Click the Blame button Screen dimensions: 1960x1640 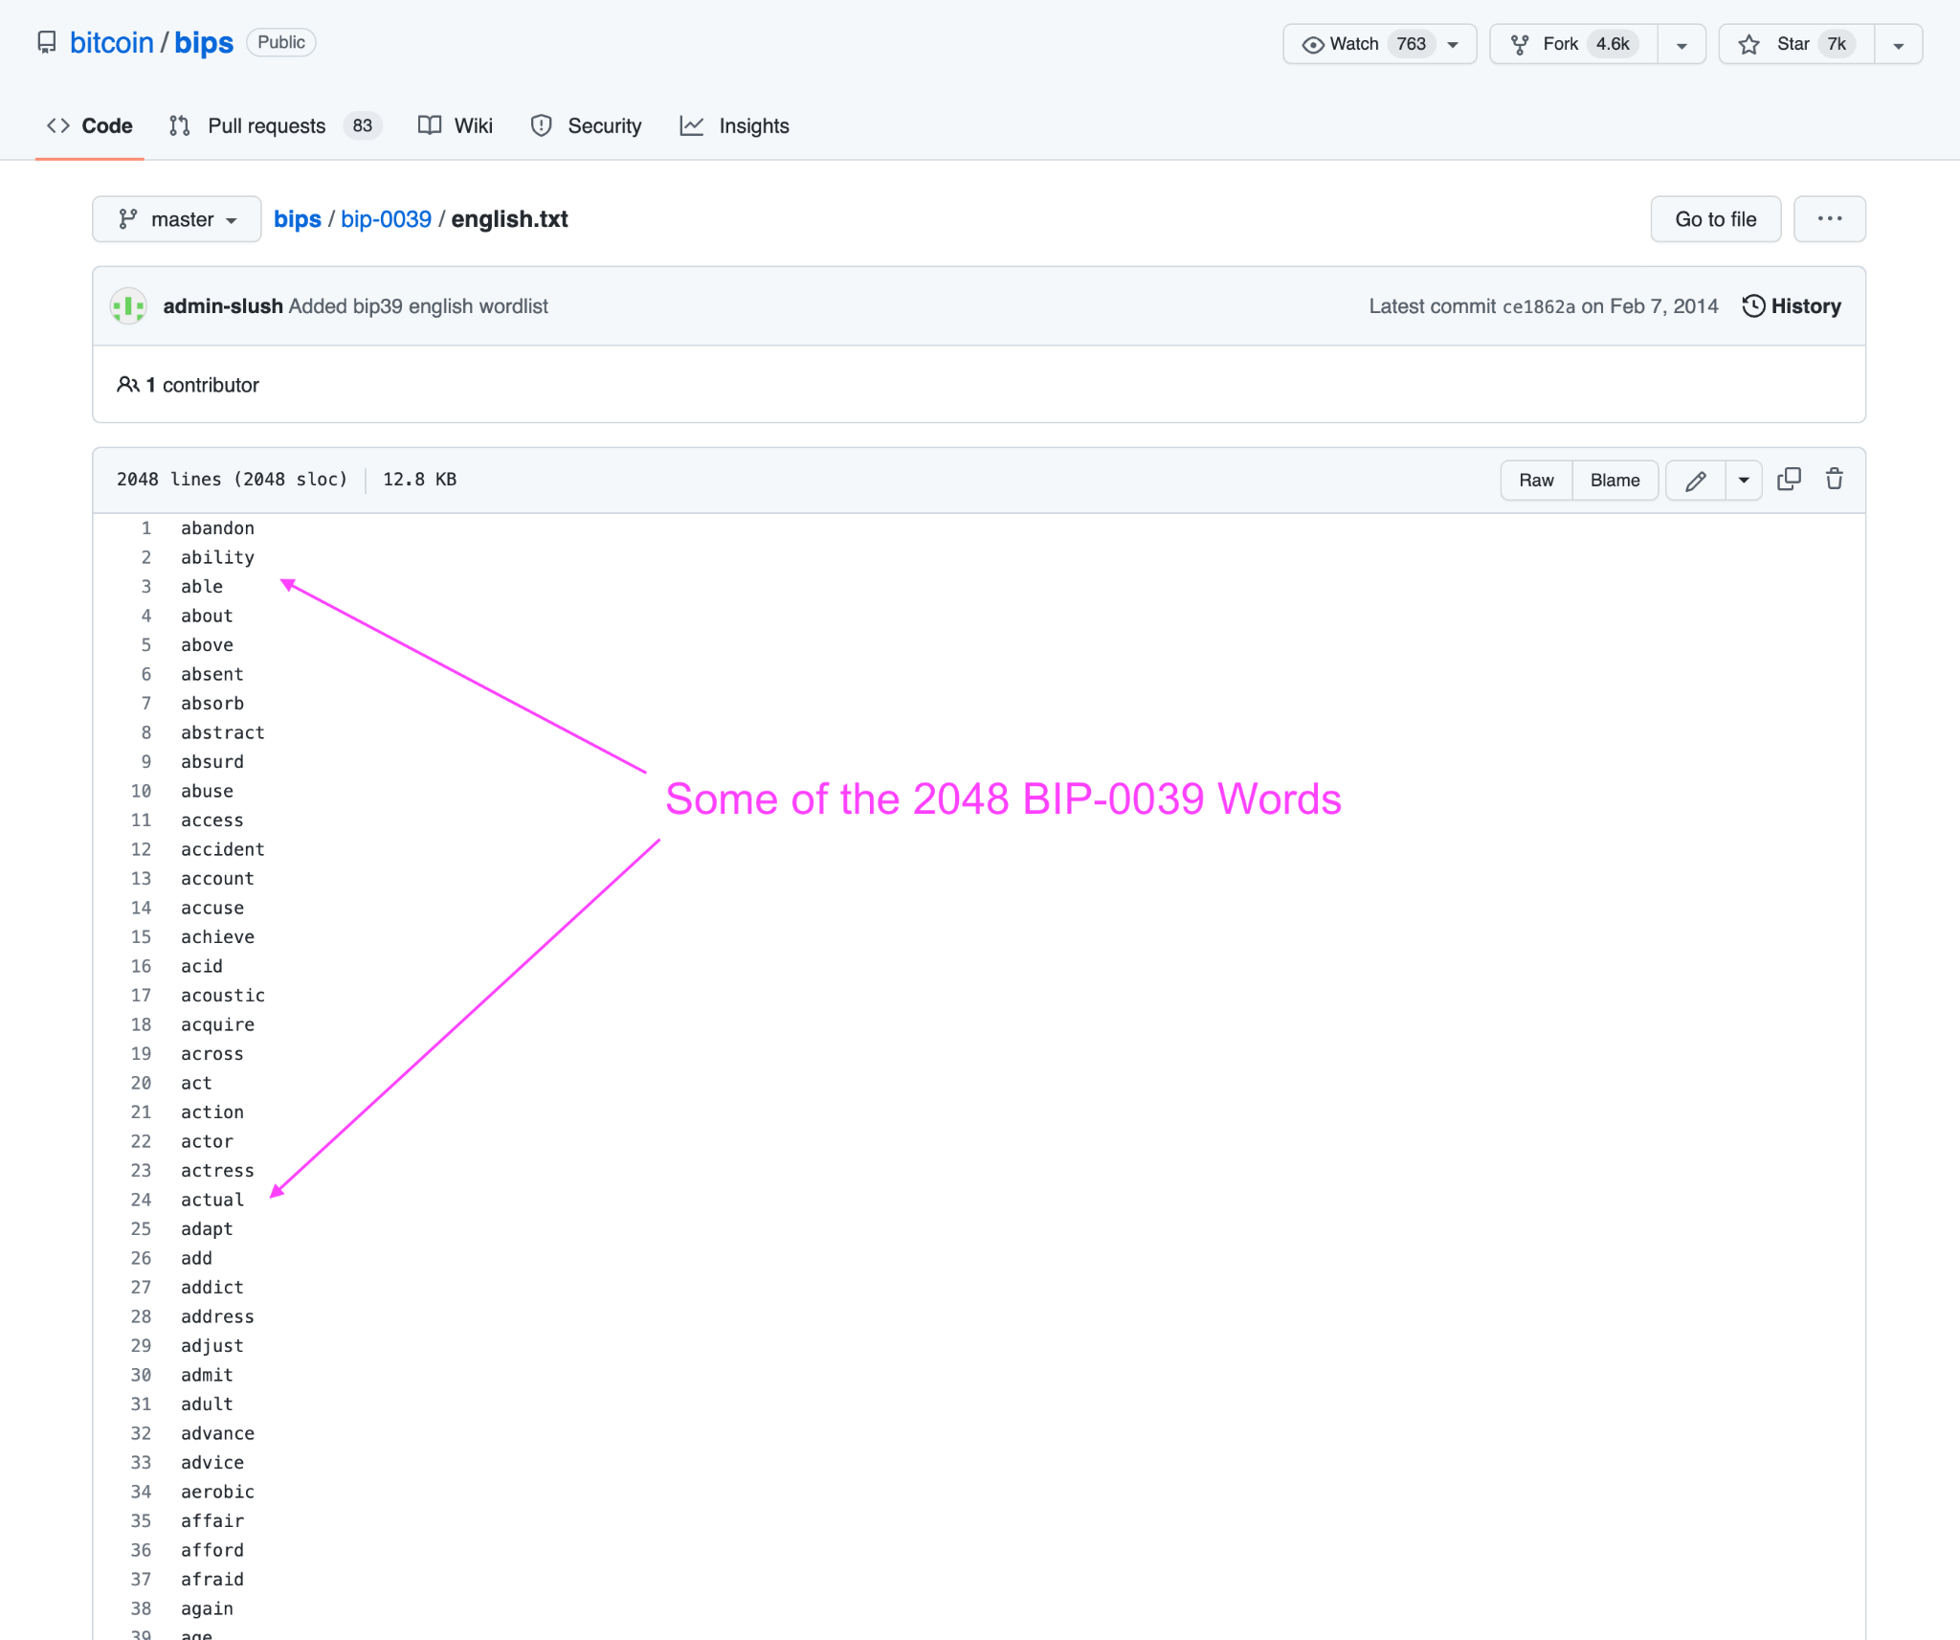[1615, 481]
